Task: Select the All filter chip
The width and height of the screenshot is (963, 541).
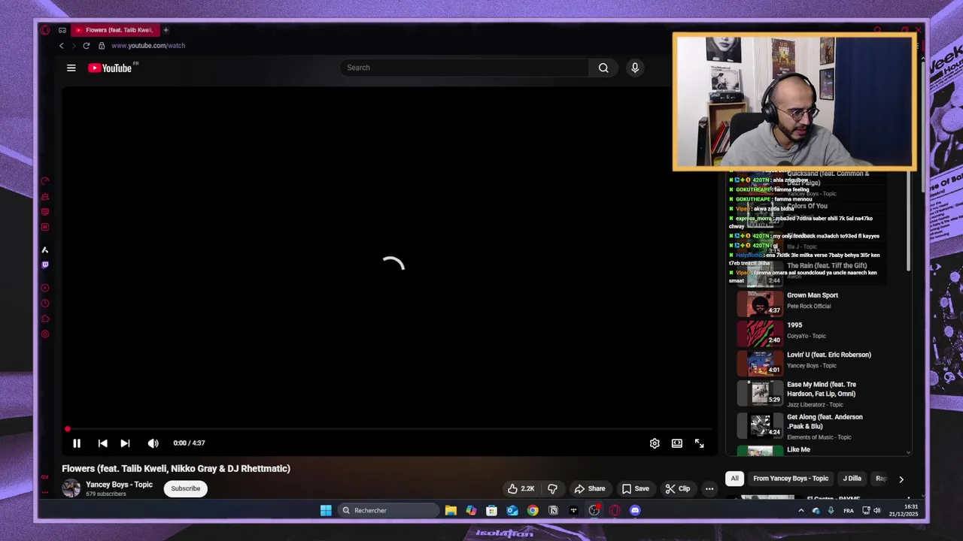Action: point(734,479)
